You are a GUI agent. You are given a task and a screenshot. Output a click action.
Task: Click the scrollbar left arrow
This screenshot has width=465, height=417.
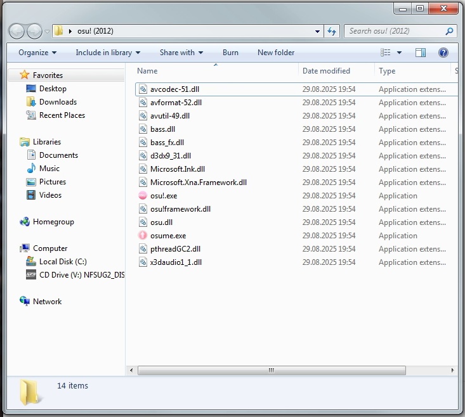(x=131, y=370)
